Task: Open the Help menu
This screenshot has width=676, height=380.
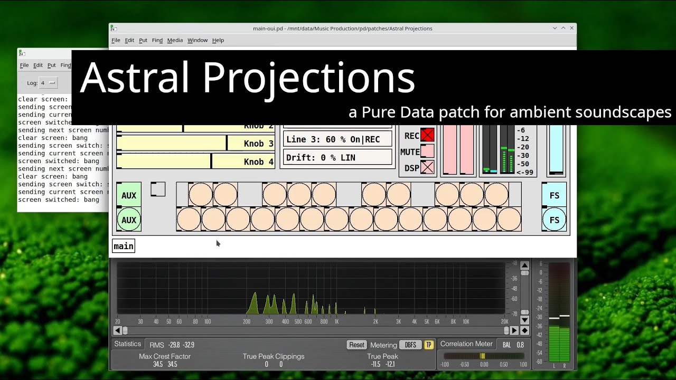Action: [218, 40]
